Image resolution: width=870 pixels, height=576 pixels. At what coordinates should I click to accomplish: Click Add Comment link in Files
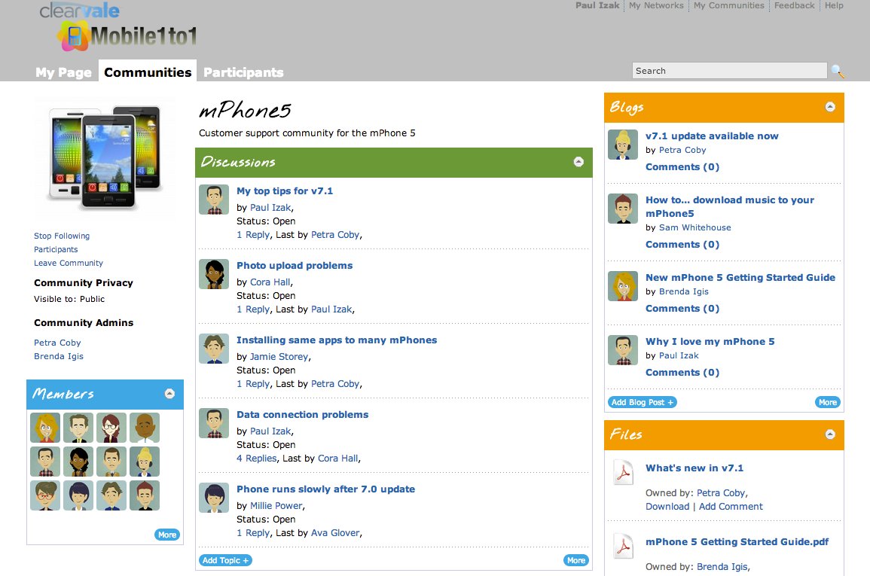point(731,507)
